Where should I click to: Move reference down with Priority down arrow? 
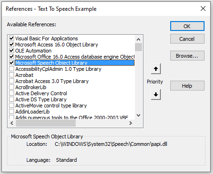(x=156, y=95)
